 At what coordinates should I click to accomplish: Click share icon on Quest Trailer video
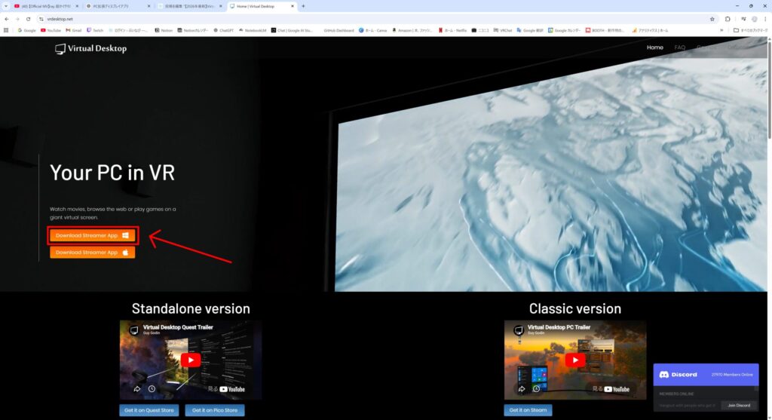[x=137, y=389]
